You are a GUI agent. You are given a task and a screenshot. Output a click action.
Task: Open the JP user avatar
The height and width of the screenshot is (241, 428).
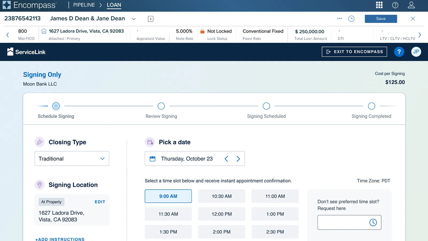point(416,52)
